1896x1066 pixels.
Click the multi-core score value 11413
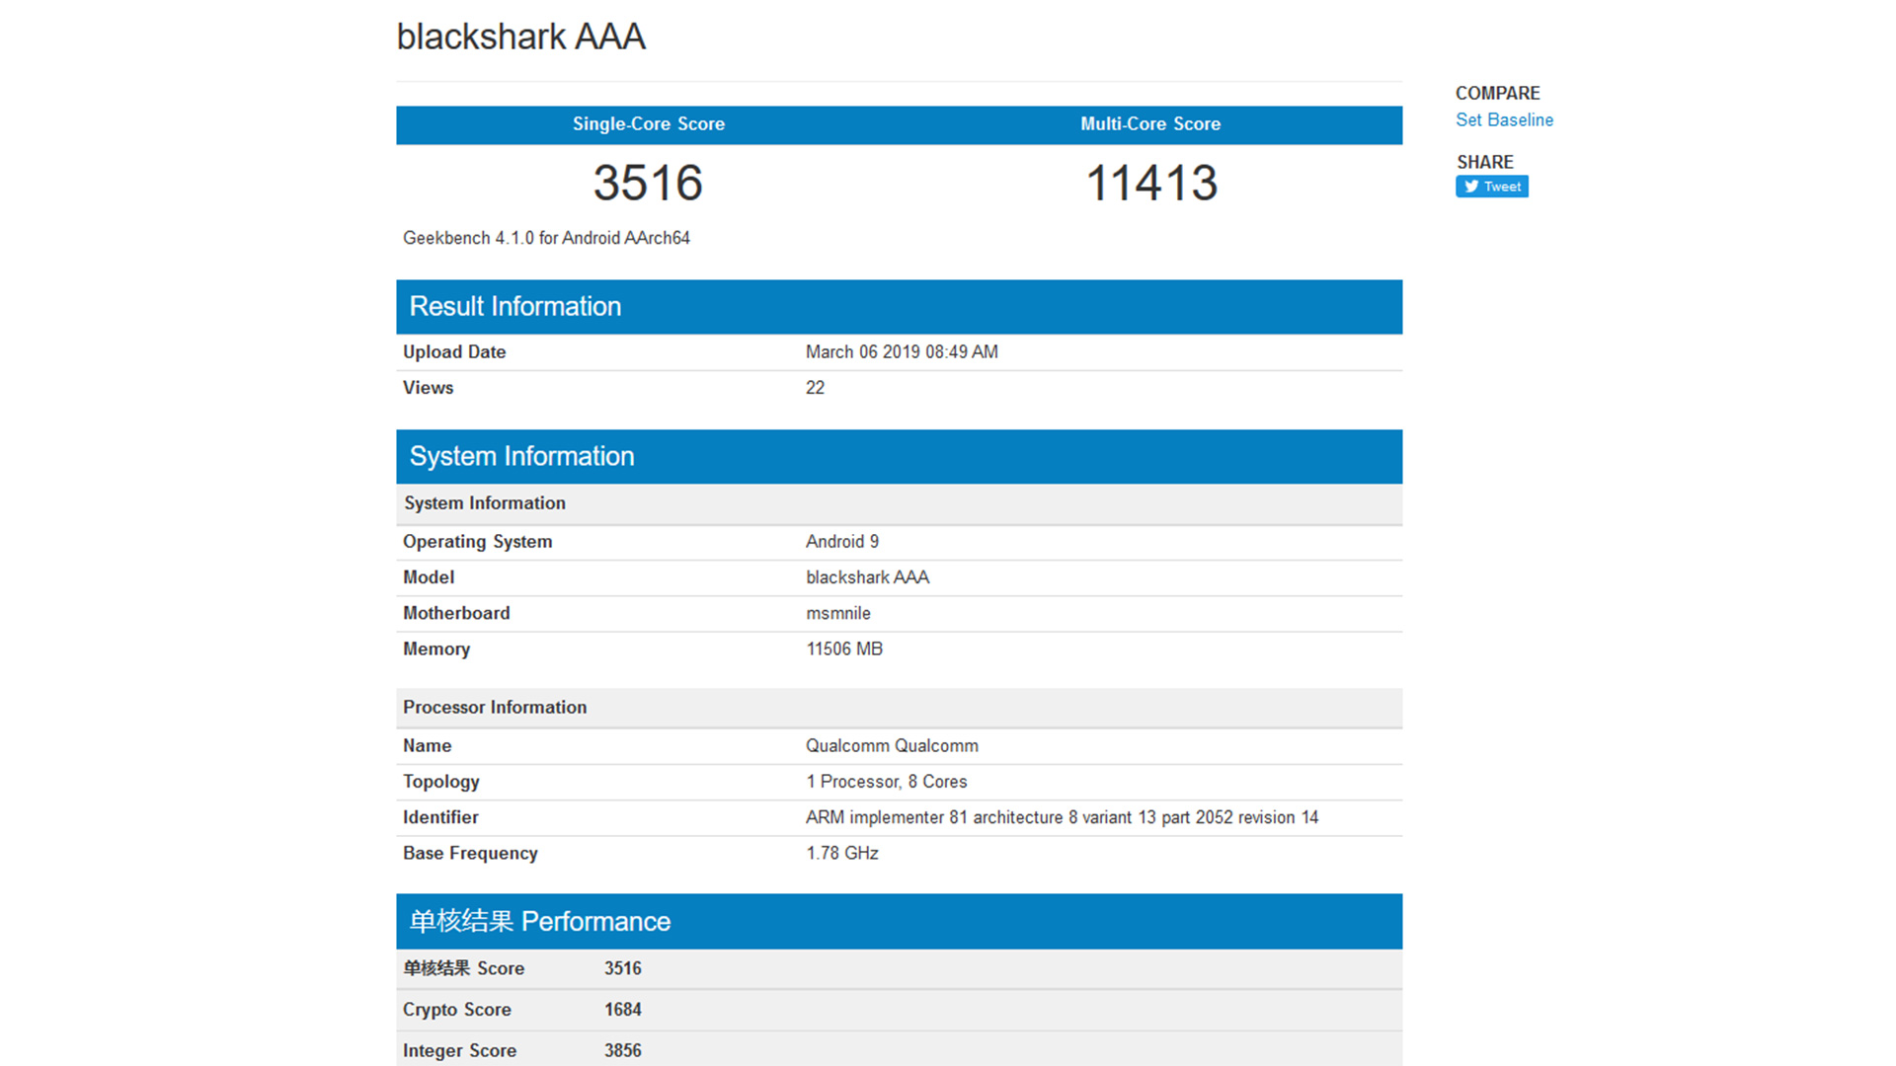tap(1150, 183)
